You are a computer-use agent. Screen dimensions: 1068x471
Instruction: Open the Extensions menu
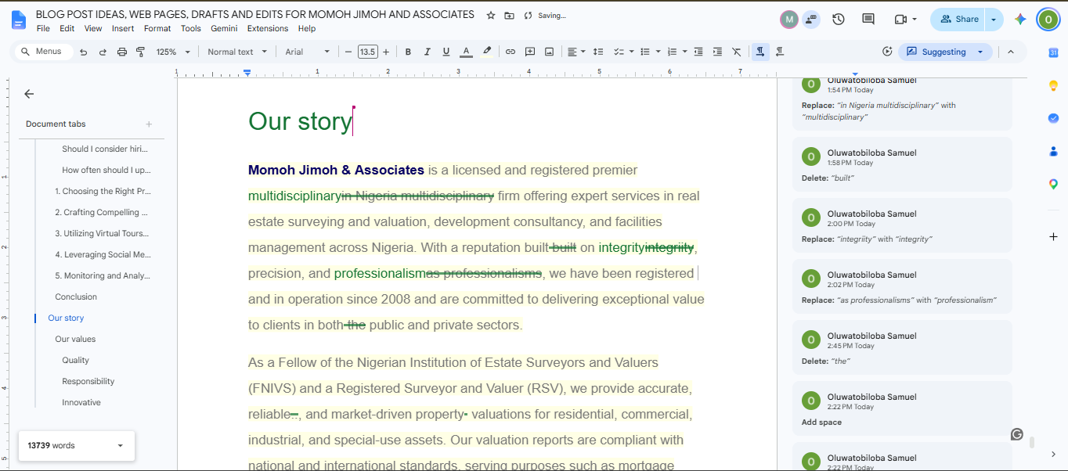click(x=268, y=28)
